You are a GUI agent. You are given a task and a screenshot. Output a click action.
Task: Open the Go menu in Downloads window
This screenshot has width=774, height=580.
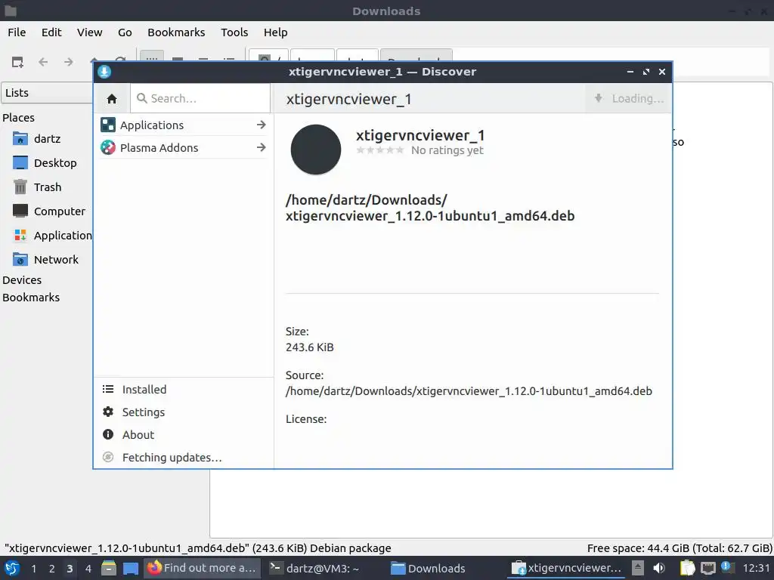(x=125, y=32)
